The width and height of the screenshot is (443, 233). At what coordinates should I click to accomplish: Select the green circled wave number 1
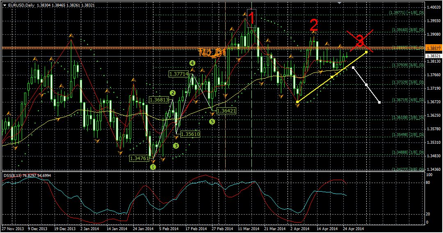(153, 167)
